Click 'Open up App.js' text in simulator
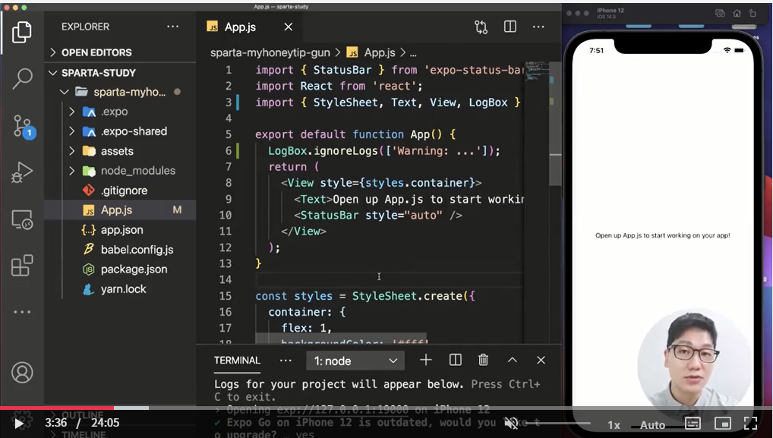The image size is (773, 438). [x=663, y=235]
